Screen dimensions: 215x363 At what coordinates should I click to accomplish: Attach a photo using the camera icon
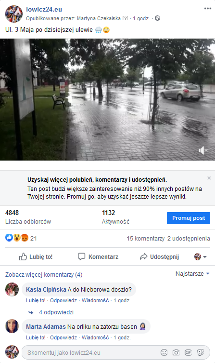click(x=176, y=352)
